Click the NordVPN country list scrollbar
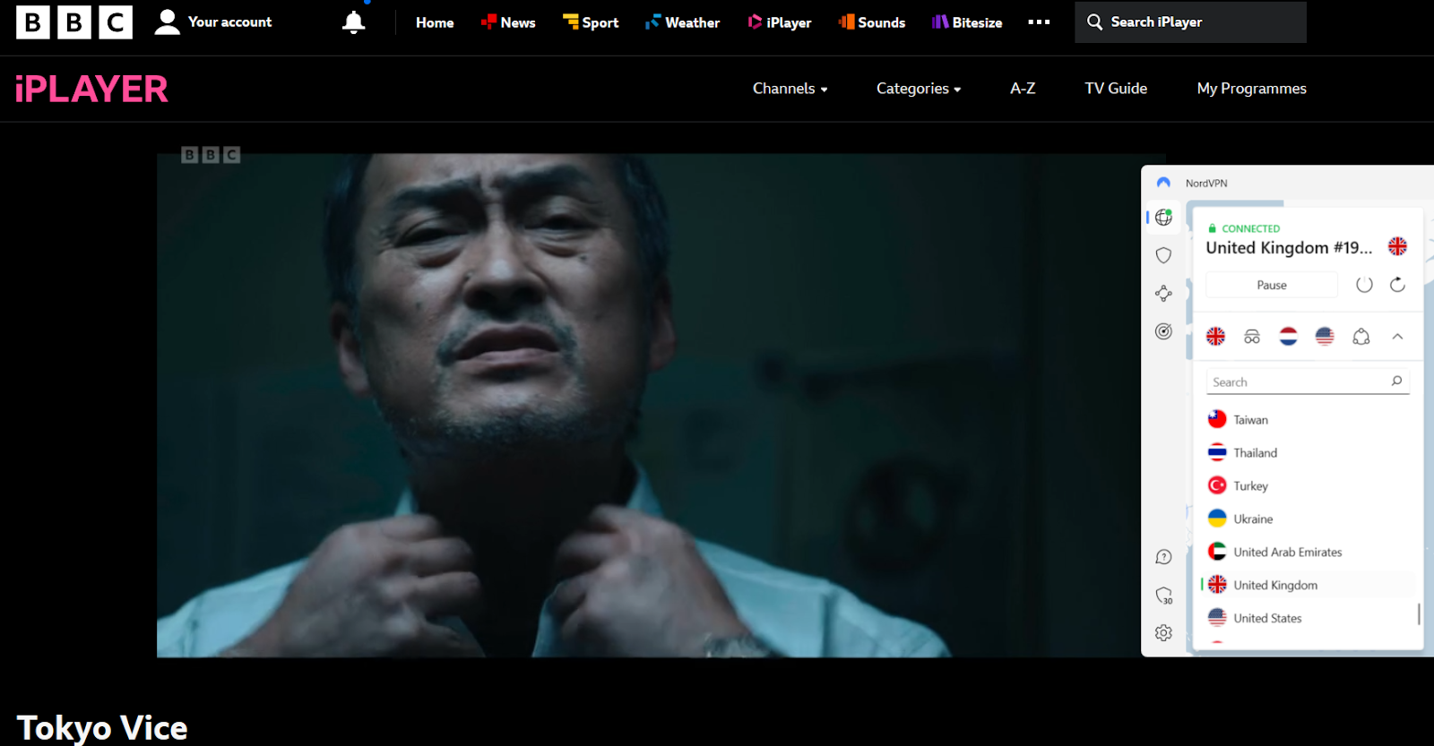1434x746 pixels. pyautogui.click(x=1419, y=613)
